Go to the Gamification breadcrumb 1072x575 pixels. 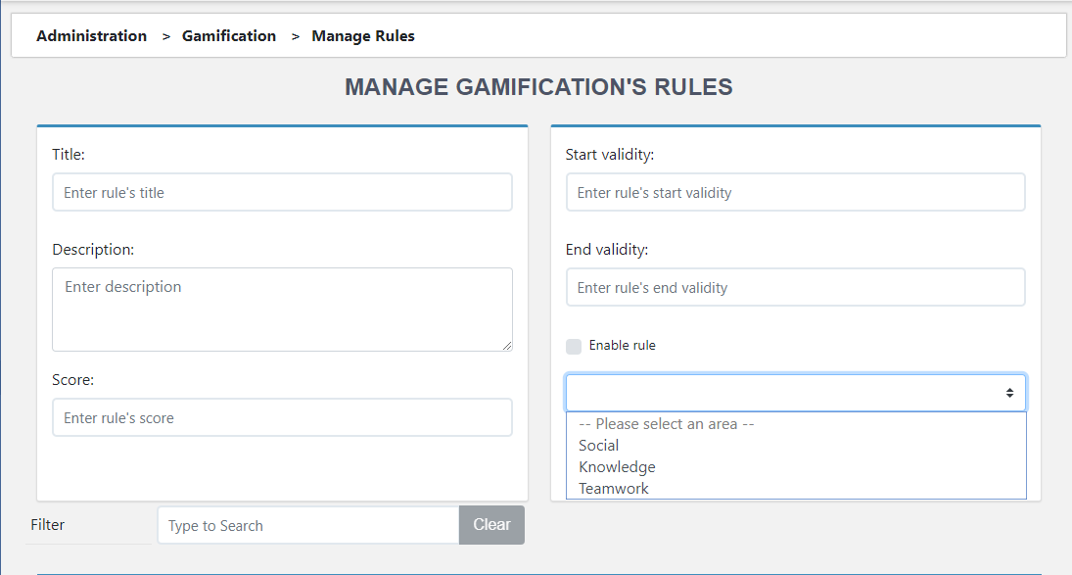[228, 36]
